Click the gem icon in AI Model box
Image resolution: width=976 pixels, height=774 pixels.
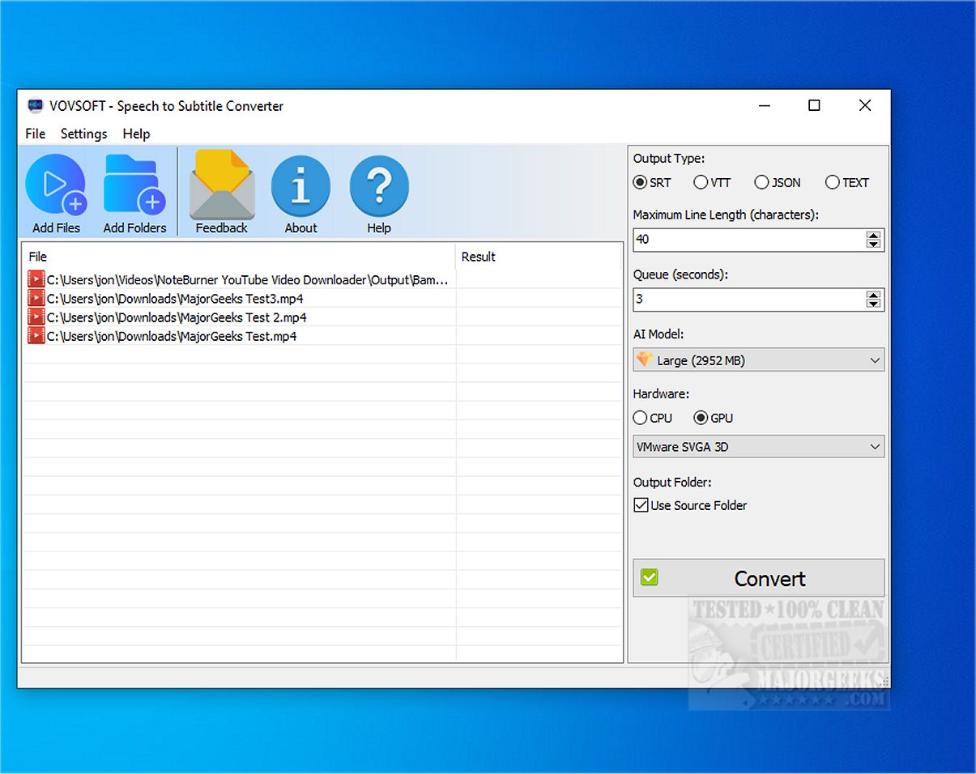[x=645, y=359]
